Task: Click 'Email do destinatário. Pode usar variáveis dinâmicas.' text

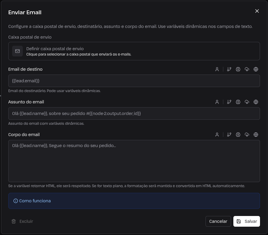Action: click(x=54, y=91)
